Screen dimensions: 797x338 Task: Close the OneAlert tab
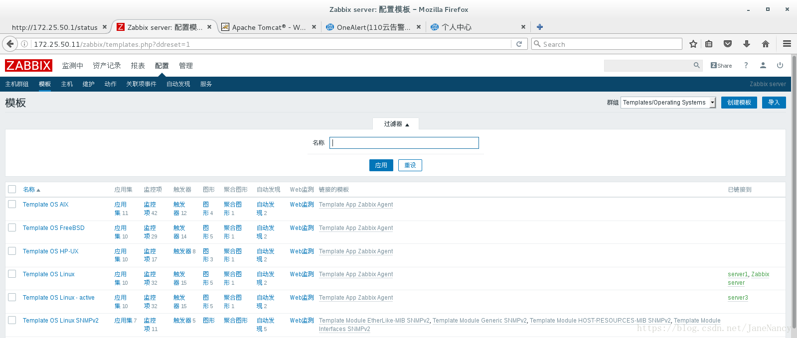[419, 27]
